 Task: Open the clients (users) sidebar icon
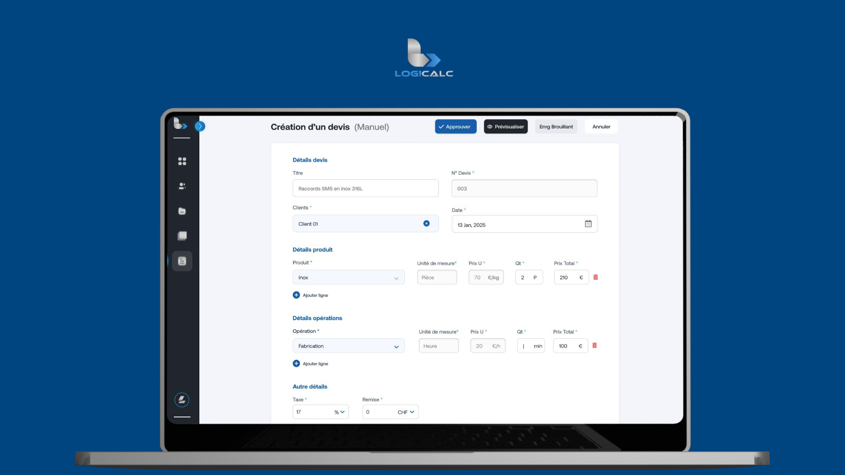point(182,186)
